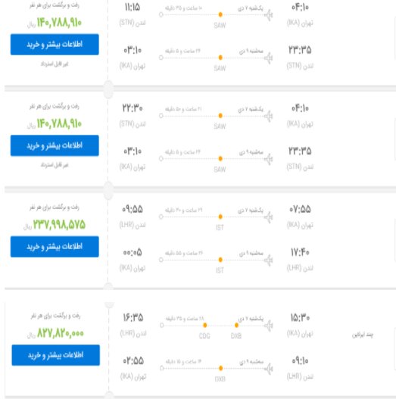Select DXB stopover dot on 09:10 return route

[221, 368]
